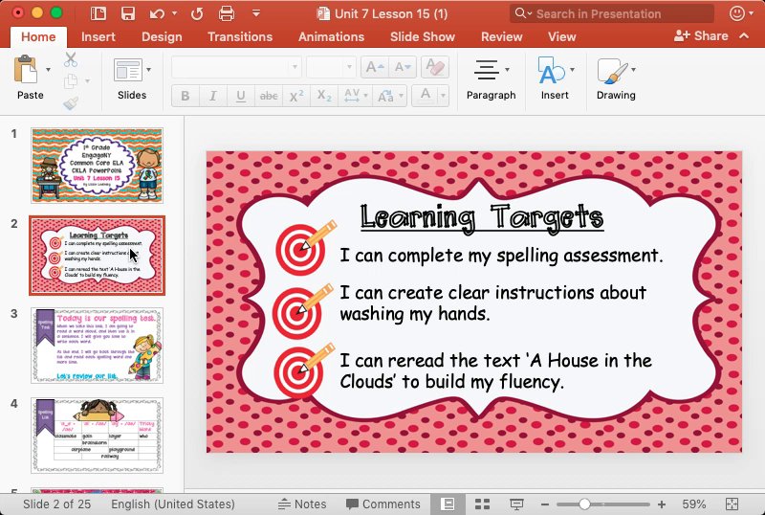Toggle underline formatting
Image resolution: width=765 pixels, height=515 pixels.
click(241, 96)
